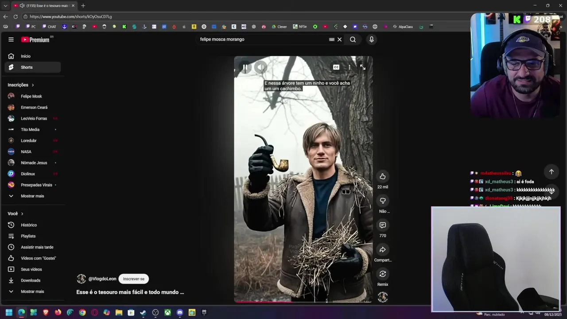Open the CHAT bookmark

(x=49, y=27)
